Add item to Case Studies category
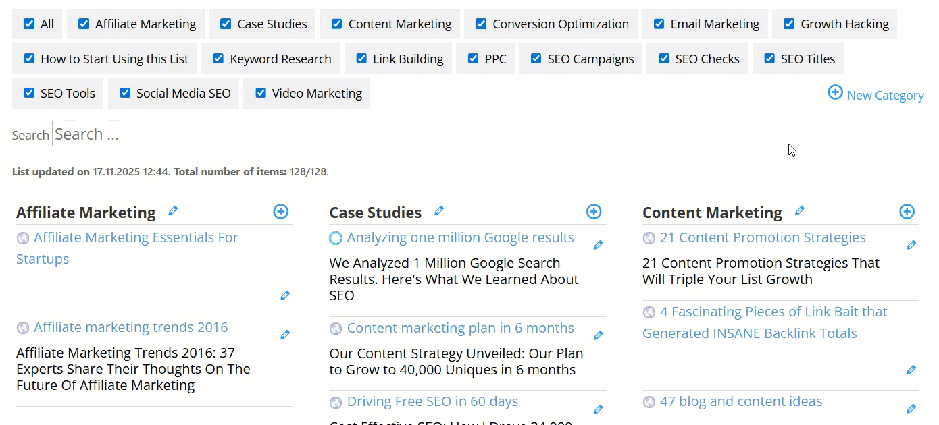939x425 pixels. coord(594,212)
